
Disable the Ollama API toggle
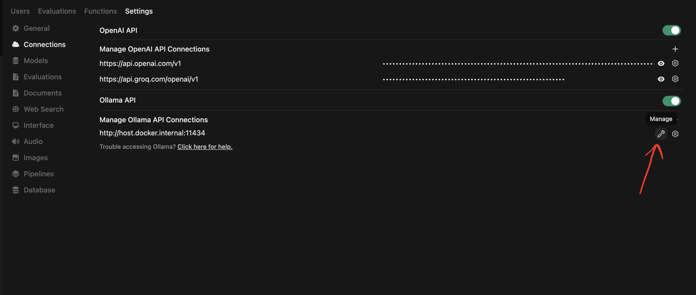(672, 101)
